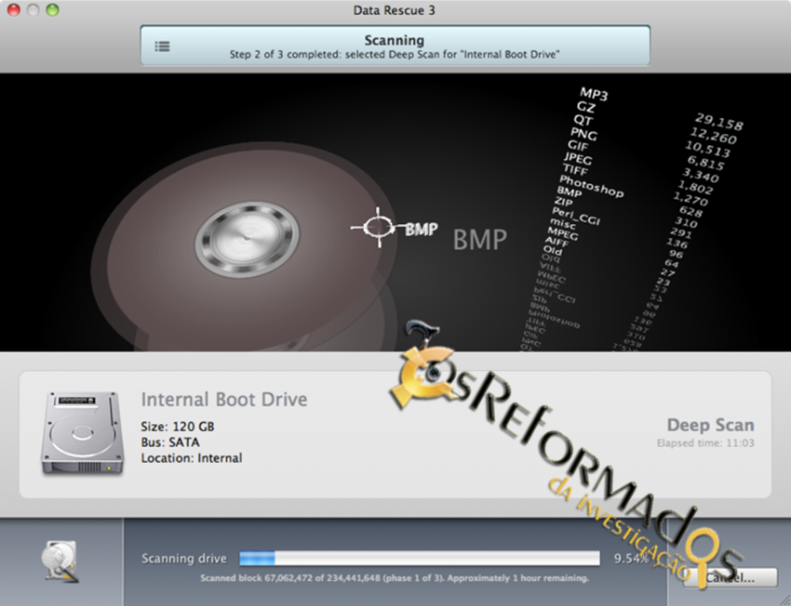Zoom the window with the green button

[52, 10]
